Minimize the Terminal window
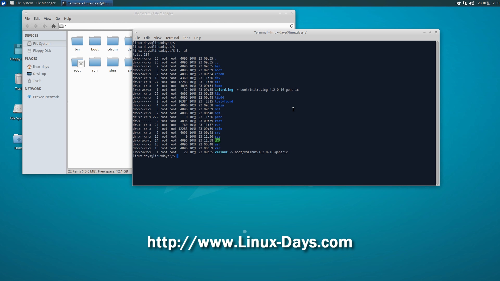The height and width of the screenshot is (281, 500). pyautogui.click(x=424, y=32)
